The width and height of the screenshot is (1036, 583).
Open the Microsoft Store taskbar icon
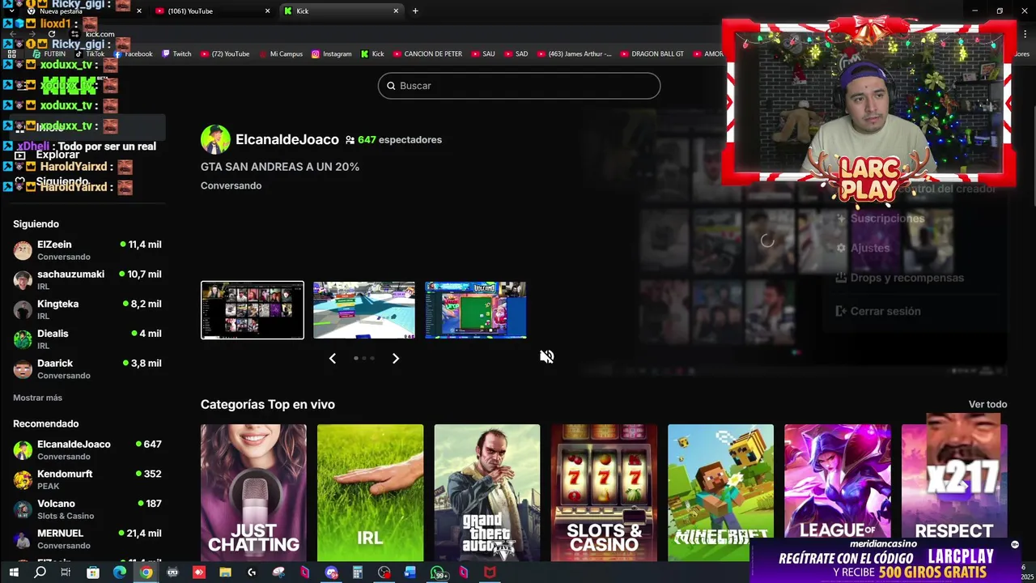tap(93, 572)
